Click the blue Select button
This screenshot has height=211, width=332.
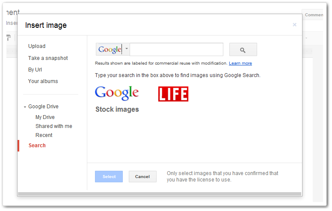109,176
